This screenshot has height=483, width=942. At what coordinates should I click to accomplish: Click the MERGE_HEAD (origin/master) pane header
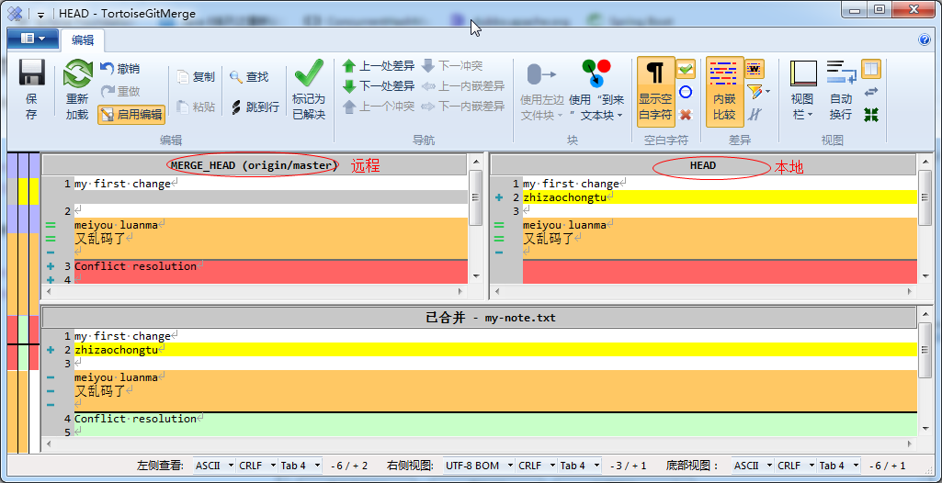point(255,165)
